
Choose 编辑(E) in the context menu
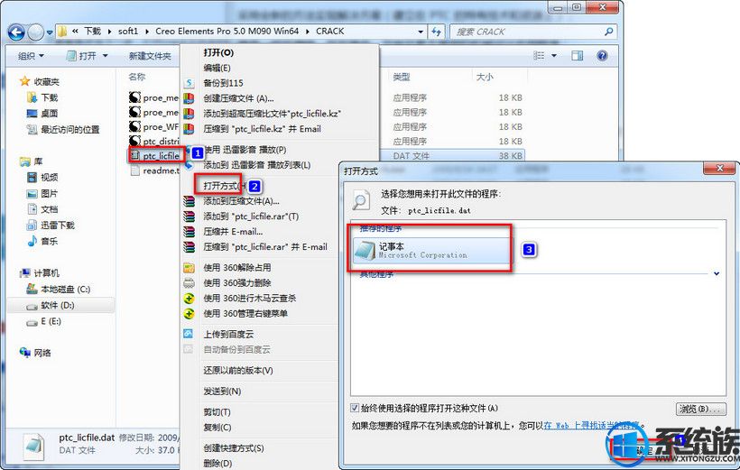(217, 68)
